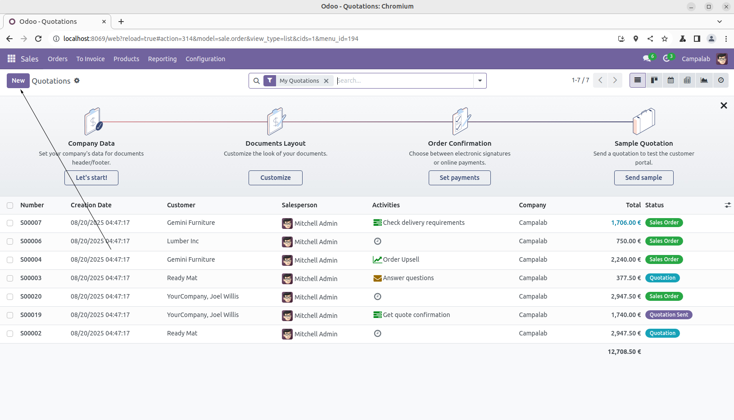Remove the My Quotations filter

[326, 81]
